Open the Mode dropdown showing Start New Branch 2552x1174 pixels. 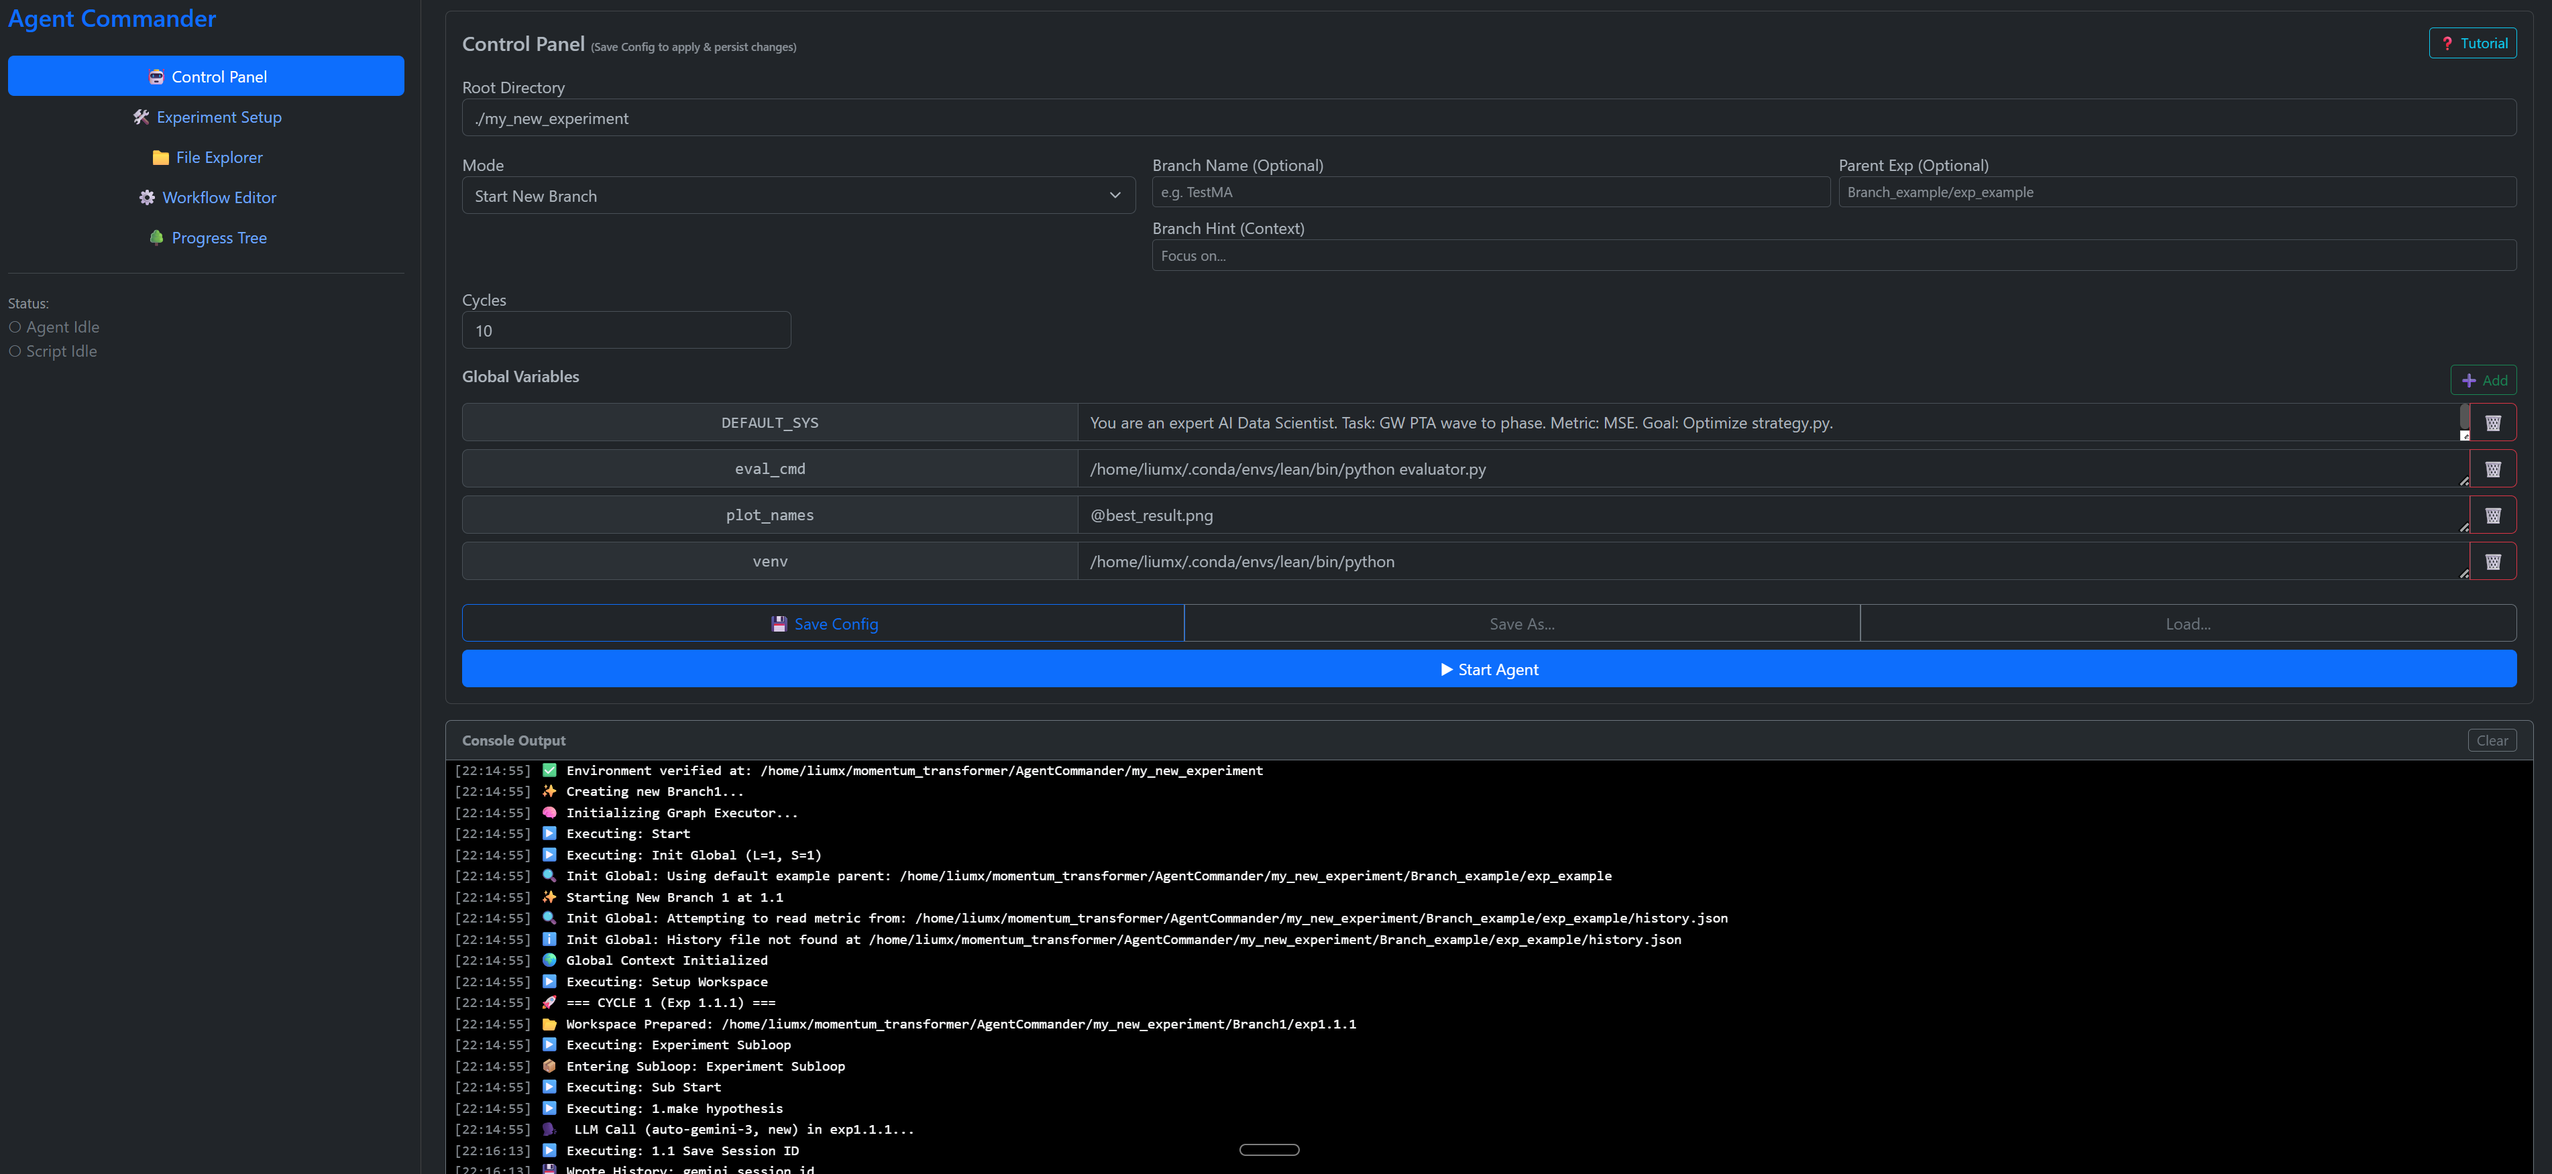tap(797, 196)
